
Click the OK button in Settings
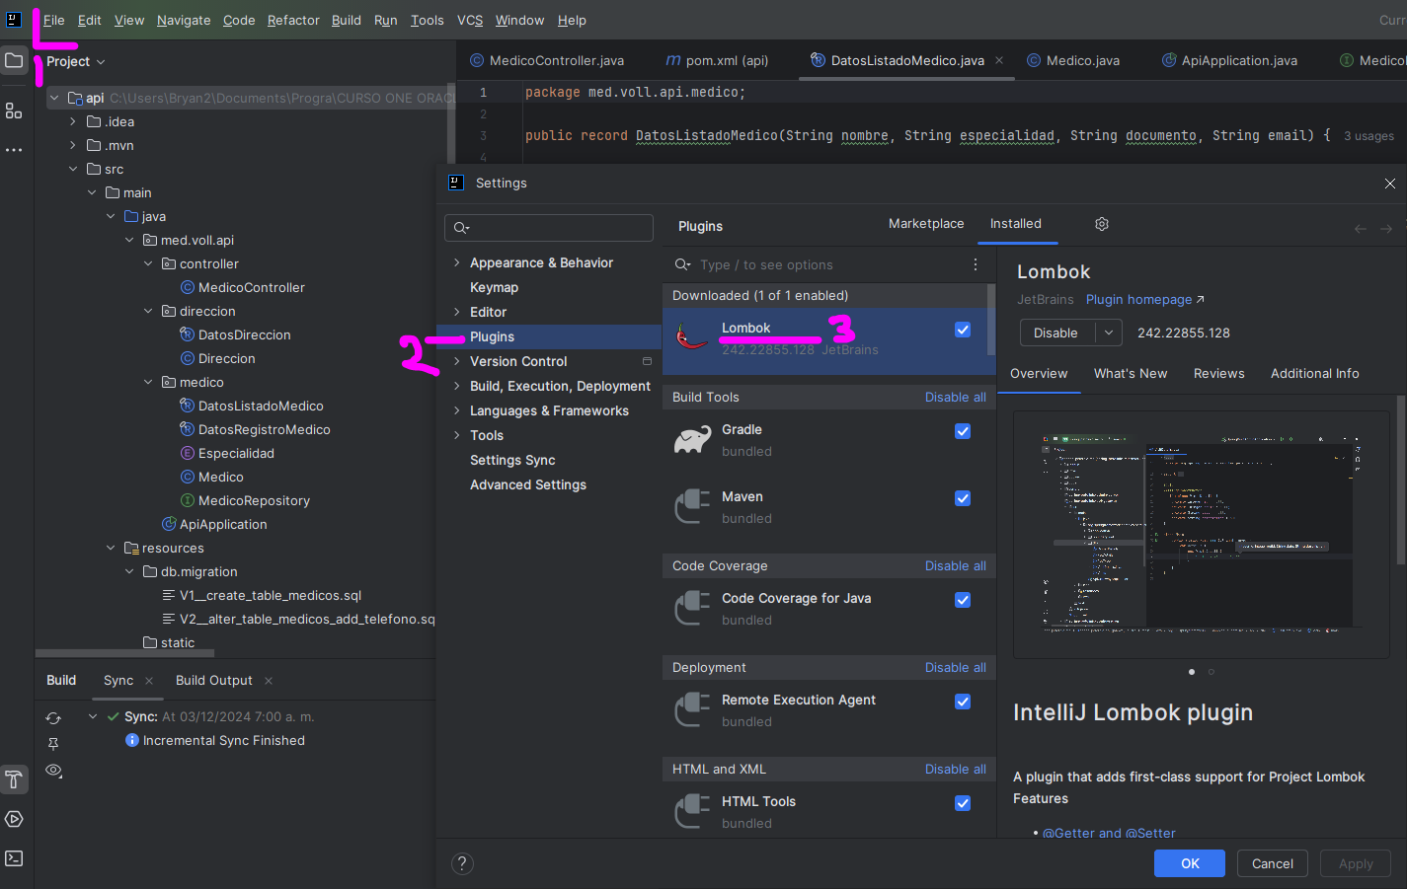pyautogui.click(x=1190, y=863)
